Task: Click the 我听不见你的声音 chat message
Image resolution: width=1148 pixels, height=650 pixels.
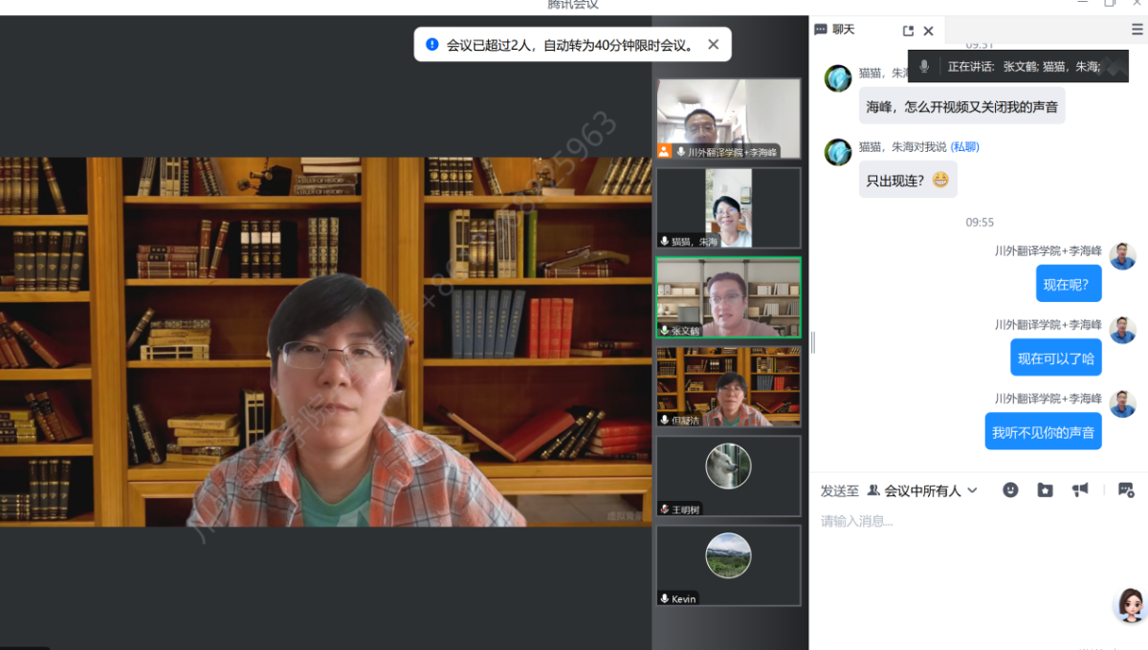Action: pyautogui.click(x=1043, y=432)
